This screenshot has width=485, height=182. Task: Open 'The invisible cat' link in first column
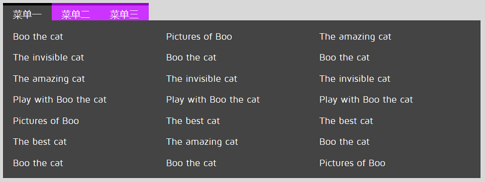(x=49, y=58)
